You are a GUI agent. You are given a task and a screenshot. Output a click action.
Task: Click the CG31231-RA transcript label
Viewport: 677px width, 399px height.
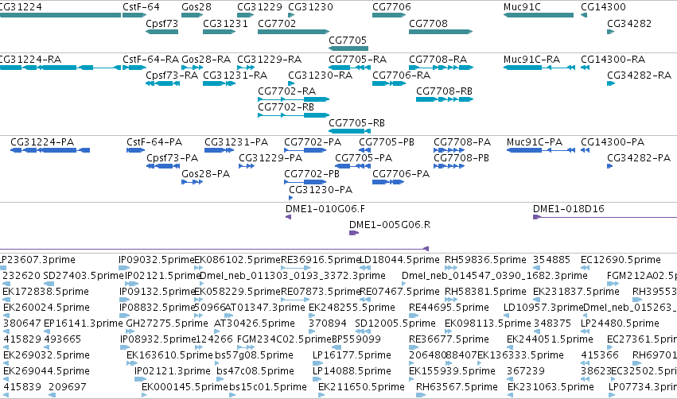click(x=235, y=75)
